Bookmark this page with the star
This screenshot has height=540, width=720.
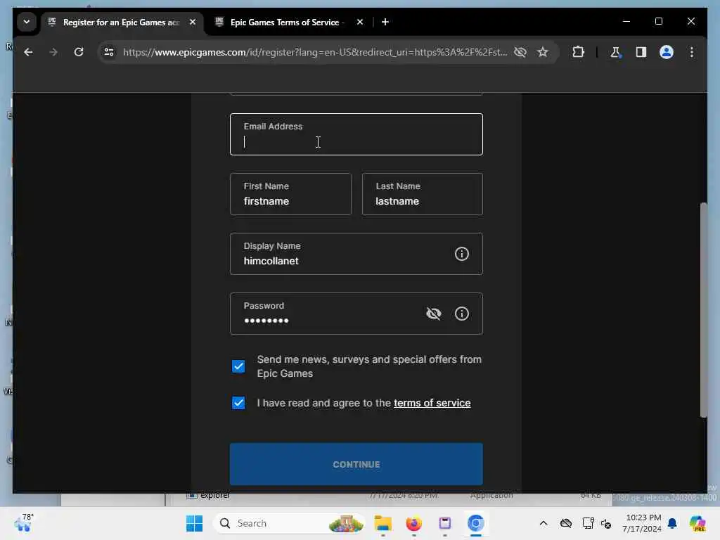tap(543, 52)
